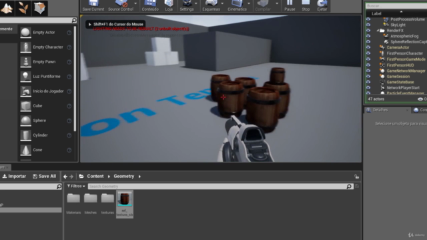The image size is (427, 240).
Task: Select the Geometry Editing mode icon
Action: (39, 8)
